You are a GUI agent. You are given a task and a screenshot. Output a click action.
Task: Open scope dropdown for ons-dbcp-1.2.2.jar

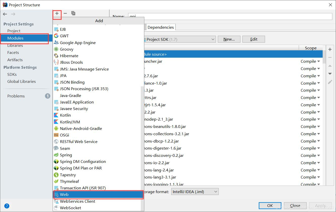(310, 141)
